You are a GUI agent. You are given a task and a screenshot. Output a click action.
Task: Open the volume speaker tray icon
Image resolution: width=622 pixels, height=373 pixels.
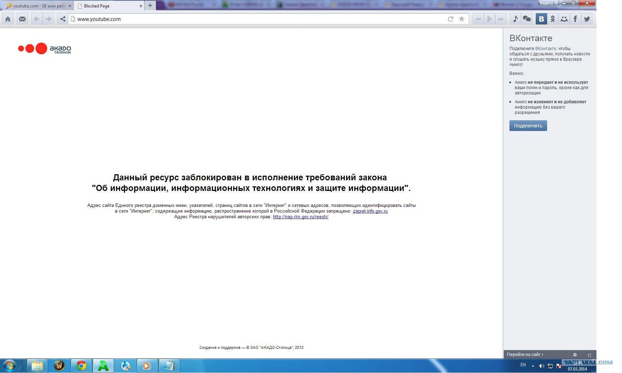pyautogui.click(x=541, y=366)
